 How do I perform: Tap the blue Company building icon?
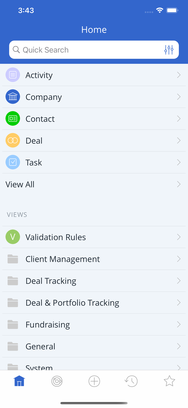pyautogui.click(x=13, y=97)
